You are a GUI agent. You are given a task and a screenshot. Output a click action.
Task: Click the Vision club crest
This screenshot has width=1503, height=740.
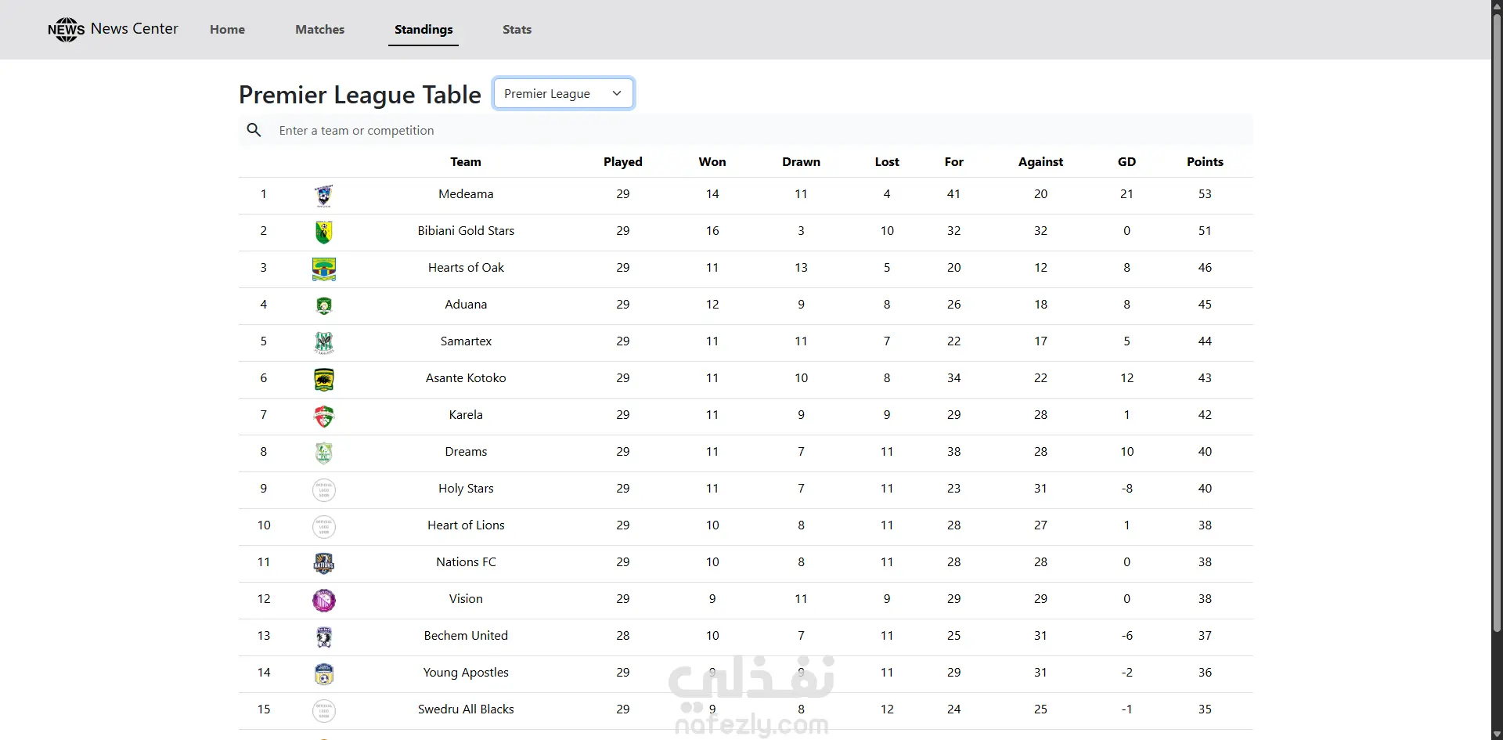click(324, 600)
